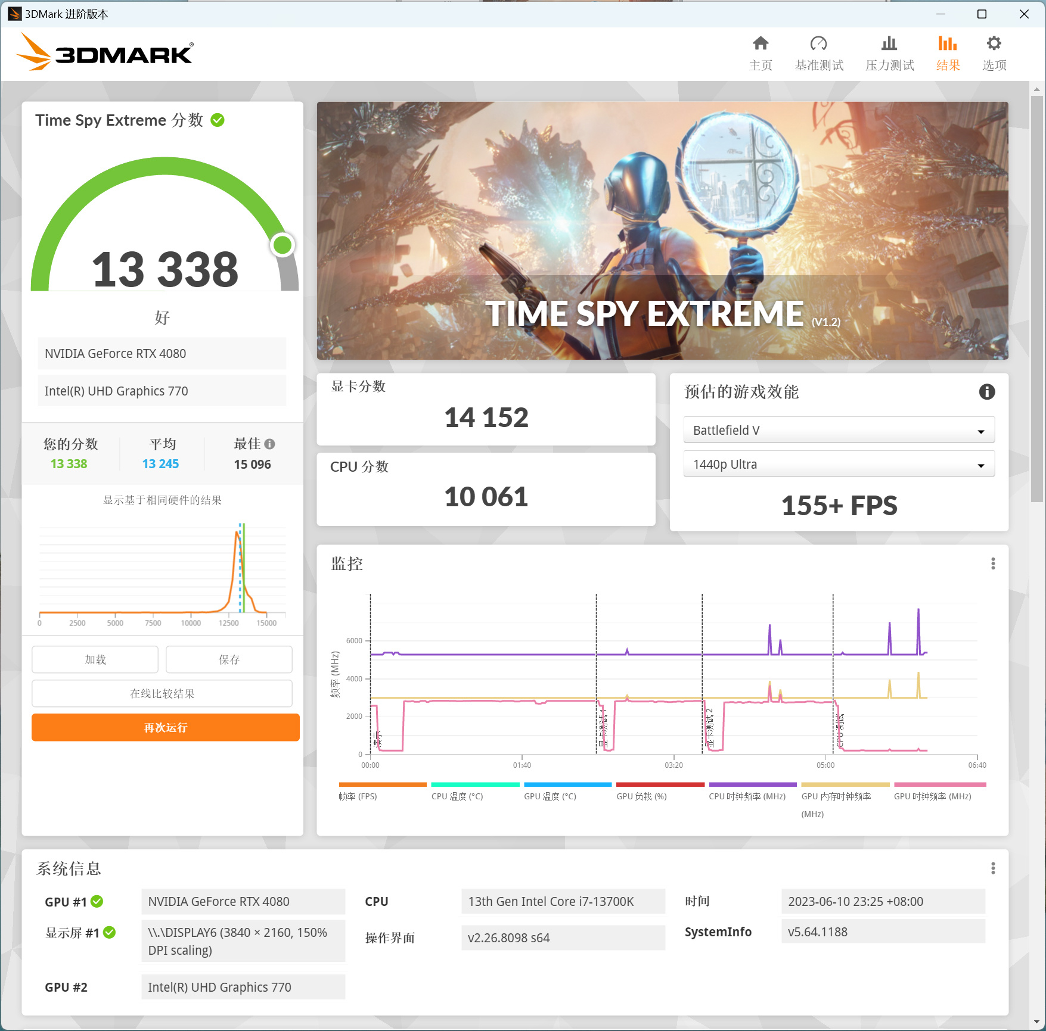Image resolution: width=1046 pixels, height=1031 pixels.
Task: Click the Time Spy Extreme banner image
Action: [x=662, y=231]
